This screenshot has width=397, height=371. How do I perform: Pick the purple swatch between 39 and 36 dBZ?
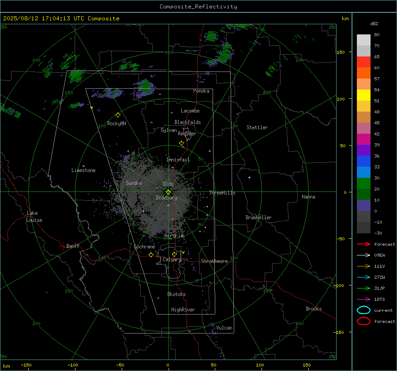click(363, 150)
